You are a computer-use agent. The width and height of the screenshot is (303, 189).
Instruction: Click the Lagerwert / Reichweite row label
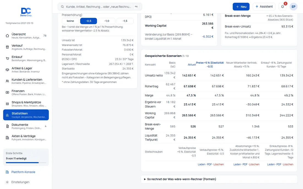[x=76, y=64]
